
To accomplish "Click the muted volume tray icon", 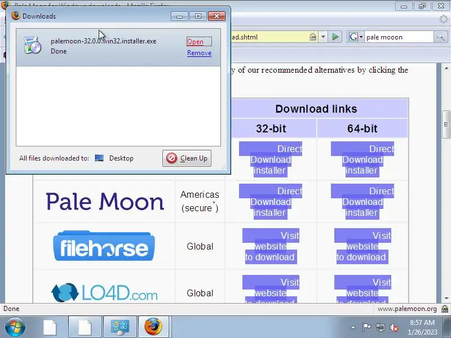I will click(x=394, y=327).
